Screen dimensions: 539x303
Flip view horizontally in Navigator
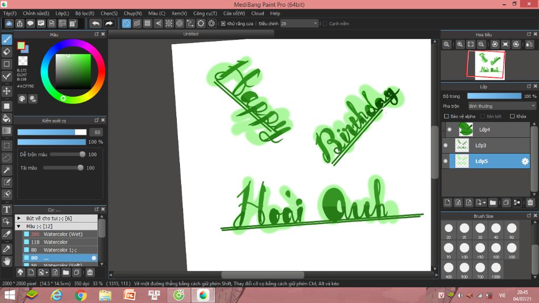pos(530,44)
